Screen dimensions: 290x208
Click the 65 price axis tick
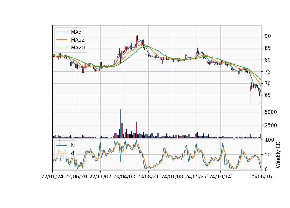(268, 95)
